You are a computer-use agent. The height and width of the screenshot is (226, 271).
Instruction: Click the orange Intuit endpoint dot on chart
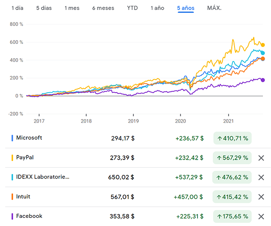(x=263, y=59)
